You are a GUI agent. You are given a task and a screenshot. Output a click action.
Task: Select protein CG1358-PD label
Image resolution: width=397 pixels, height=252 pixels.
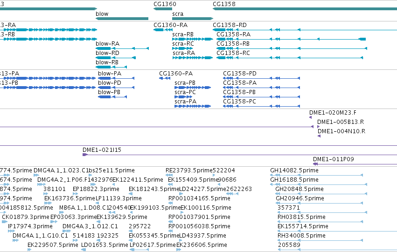tap(239, 74)
